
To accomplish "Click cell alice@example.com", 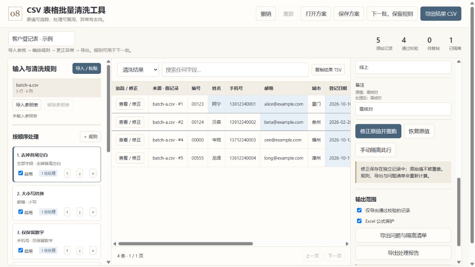I will [284, 104].
